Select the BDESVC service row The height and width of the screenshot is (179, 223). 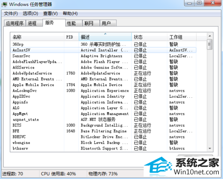click(103, 137)
